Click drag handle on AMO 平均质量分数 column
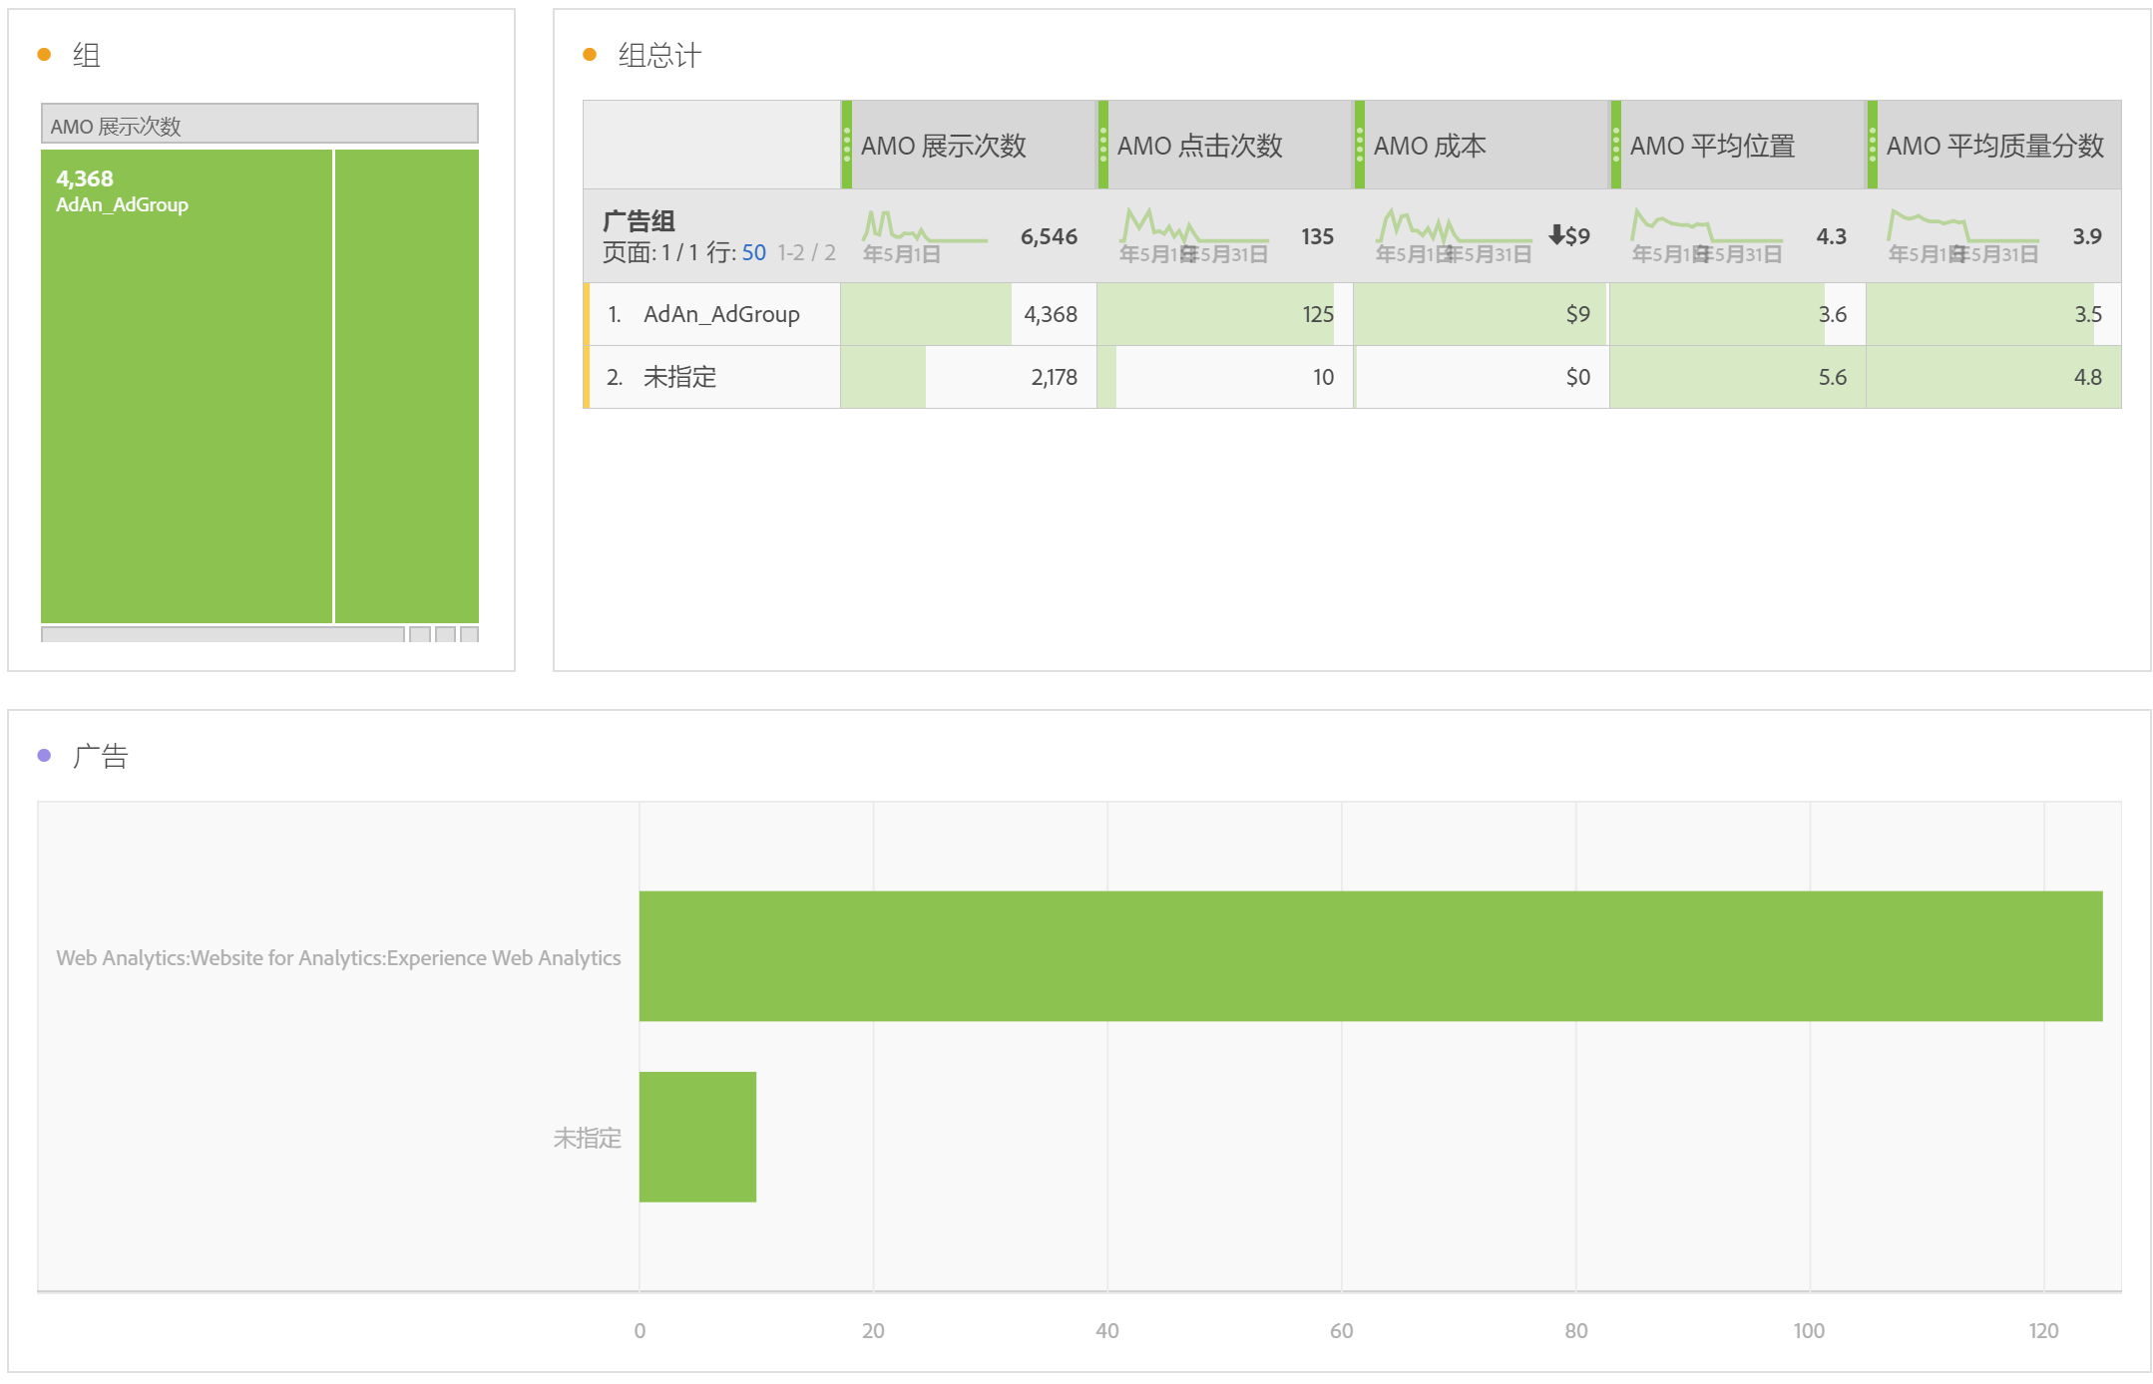The image size is (2153, 1384). coord(1873,146)
